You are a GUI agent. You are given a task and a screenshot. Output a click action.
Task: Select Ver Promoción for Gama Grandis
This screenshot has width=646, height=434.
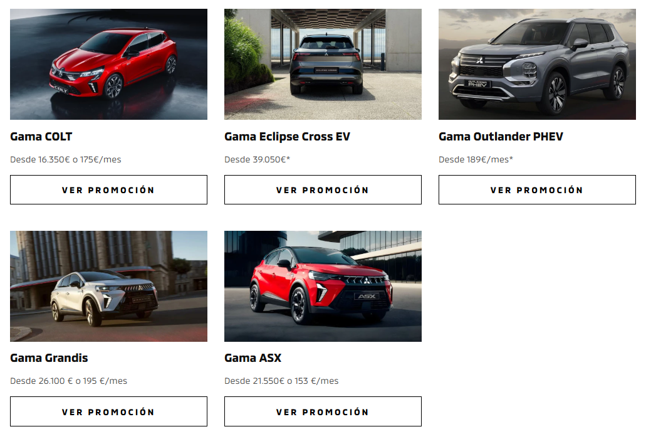pos(109,411)
